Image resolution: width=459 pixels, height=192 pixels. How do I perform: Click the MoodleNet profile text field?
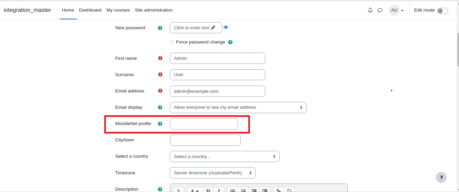(x=204, y=124)
